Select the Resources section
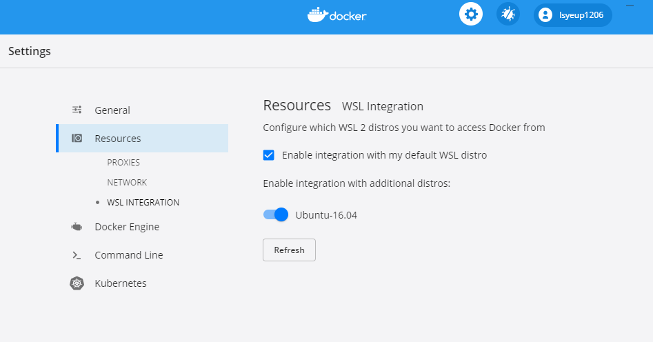Viewport: 653px width, 342px height. click(142, 138)
